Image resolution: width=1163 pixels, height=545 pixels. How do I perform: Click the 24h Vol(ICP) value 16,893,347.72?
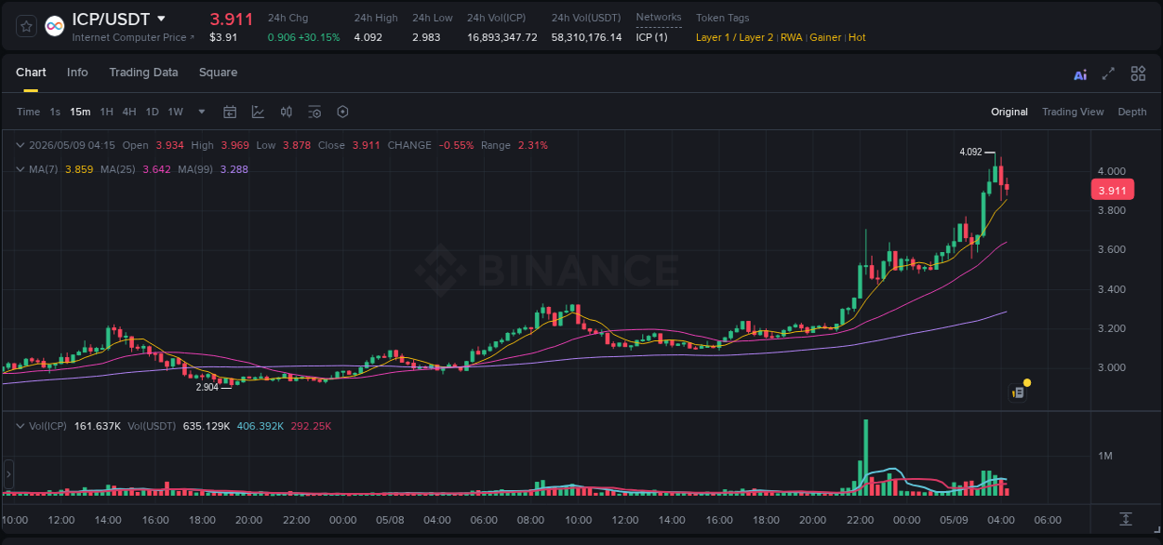[x=502, y=37]
